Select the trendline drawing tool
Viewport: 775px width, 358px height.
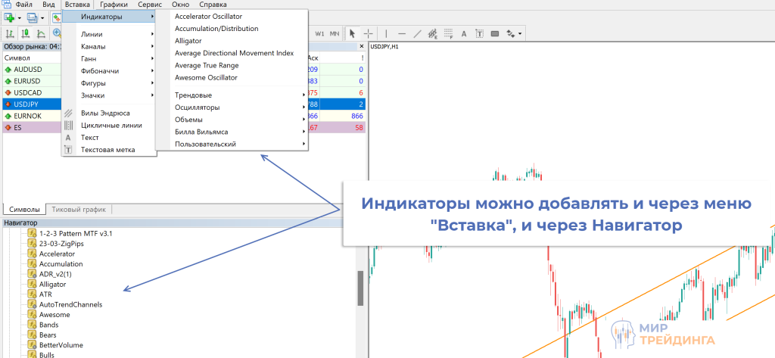click(417, 33)
